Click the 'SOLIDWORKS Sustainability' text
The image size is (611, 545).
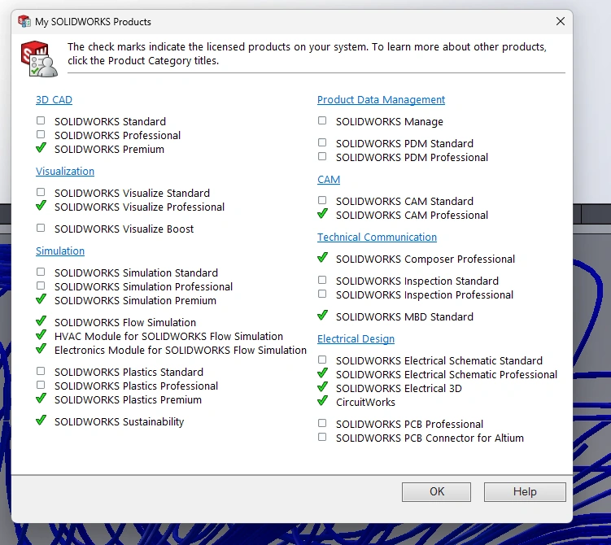[x=120, y=422]
